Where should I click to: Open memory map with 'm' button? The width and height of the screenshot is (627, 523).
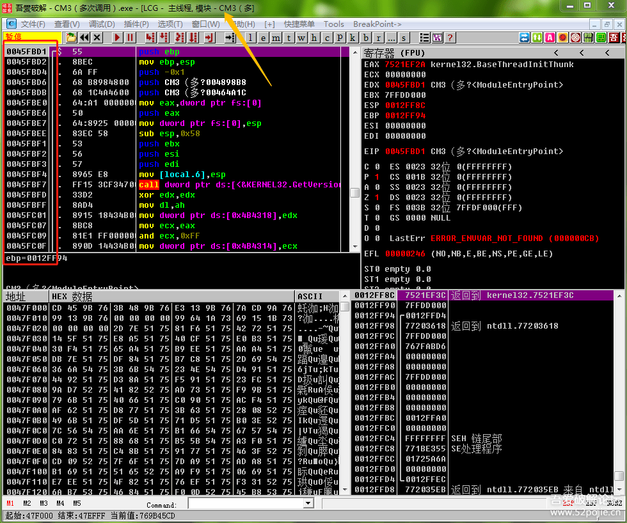(x=276, y=38)
